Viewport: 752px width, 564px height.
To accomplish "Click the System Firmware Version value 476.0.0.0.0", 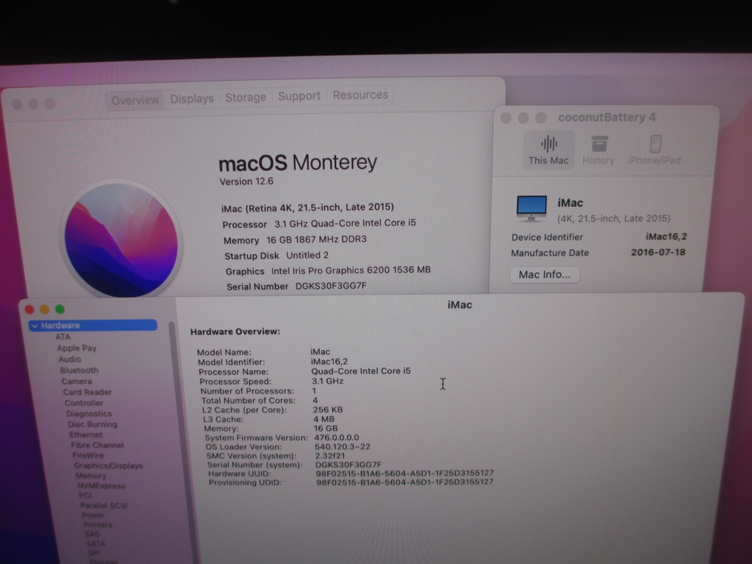I will pyautogui.click(x=337, y=438).
